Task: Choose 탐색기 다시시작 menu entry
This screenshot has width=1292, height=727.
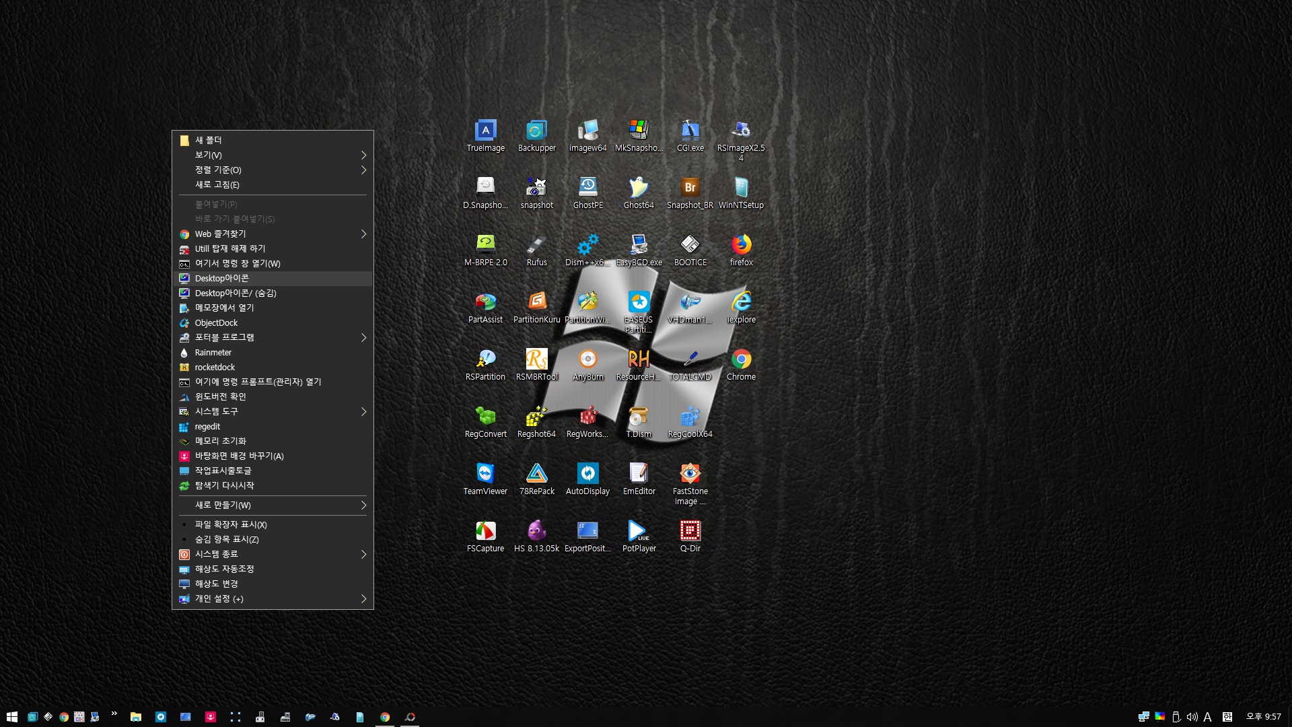Action: coord(273,485)
